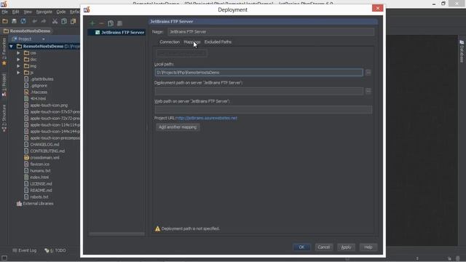The image size is (466, 262).
Task: Click the Help button
Action: 368,247
